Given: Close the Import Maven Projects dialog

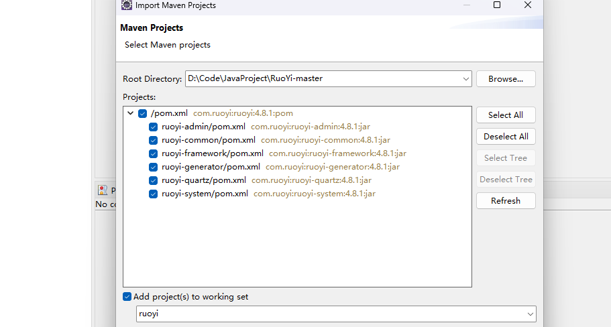Looking at the screenshot, I should pyautogui.click(x=528, y=5).
